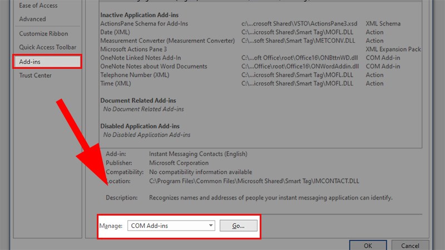Select Microsoft Actions Pane 3 entry
Image resolution: width=445 pixels, height=250 pixels.
coord(133,49)
